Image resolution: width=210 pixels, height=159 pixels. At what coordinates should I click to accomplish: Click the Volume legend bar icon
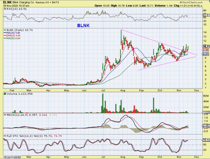(x=5, y=94)
